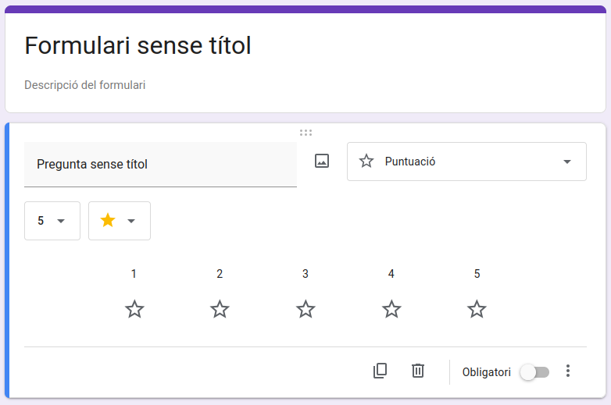Click the drag handle dots atop the question

click(305, 133)
